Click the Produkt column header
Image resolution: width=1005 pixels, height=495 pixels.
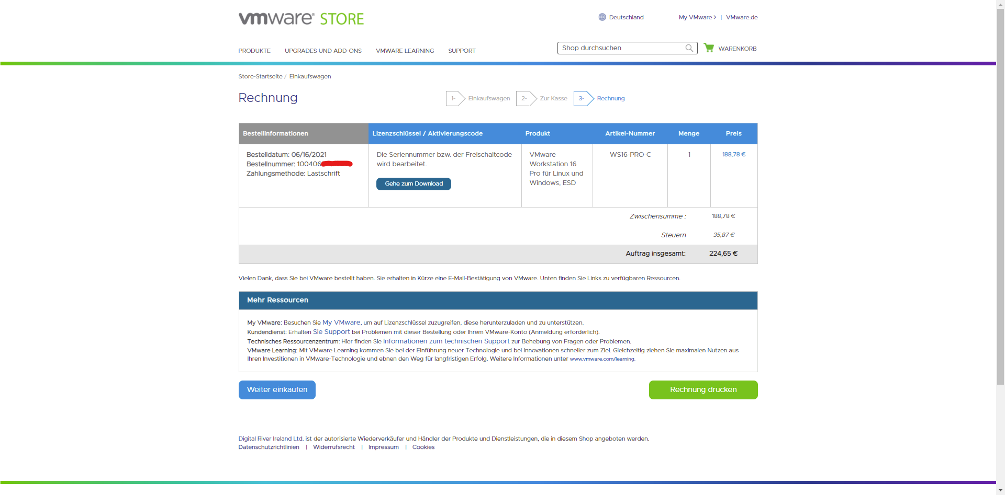pyautogui.click(x=538, y=133)
